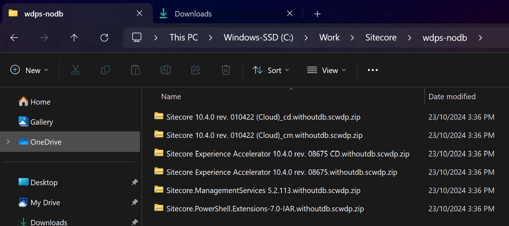Select Experience Accelerator 10.4.0 rev. 08675.withoutdb.scwdp.zip file

pos(282,172)
